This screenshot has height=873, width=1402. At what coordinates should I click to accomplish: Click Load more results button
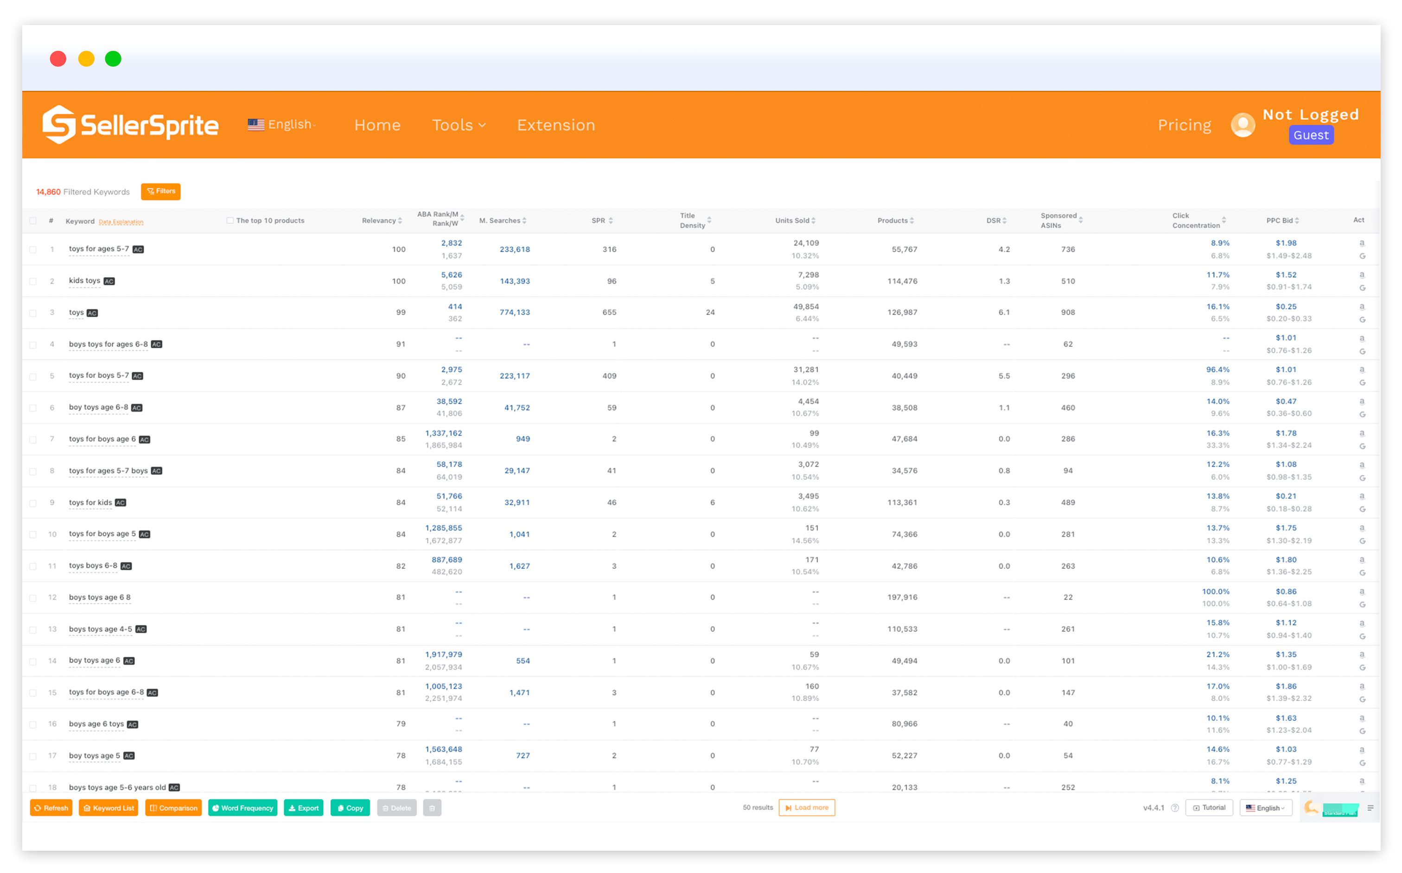click(x=807, y=808)
